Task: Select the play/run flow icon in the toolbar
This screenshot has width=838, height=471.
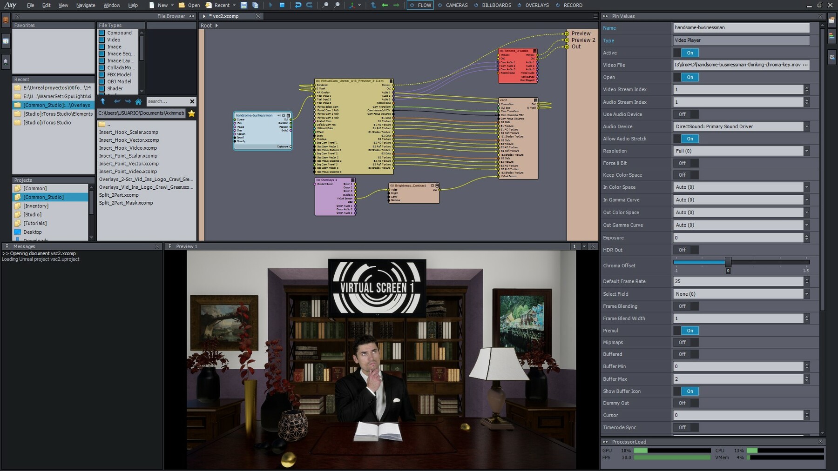Action: pos(271,5)
